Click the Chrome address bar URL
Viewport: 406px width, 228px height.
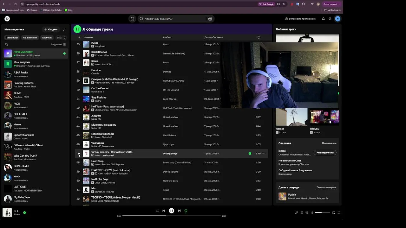(43, 4)
